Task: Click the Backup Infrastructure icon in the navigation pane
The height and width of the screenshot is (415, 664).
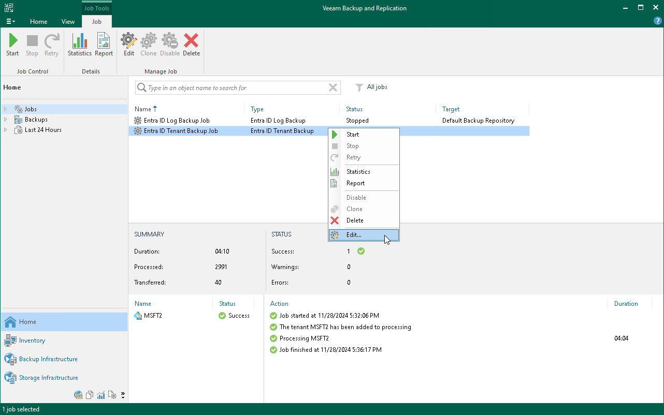Action: 10,359
